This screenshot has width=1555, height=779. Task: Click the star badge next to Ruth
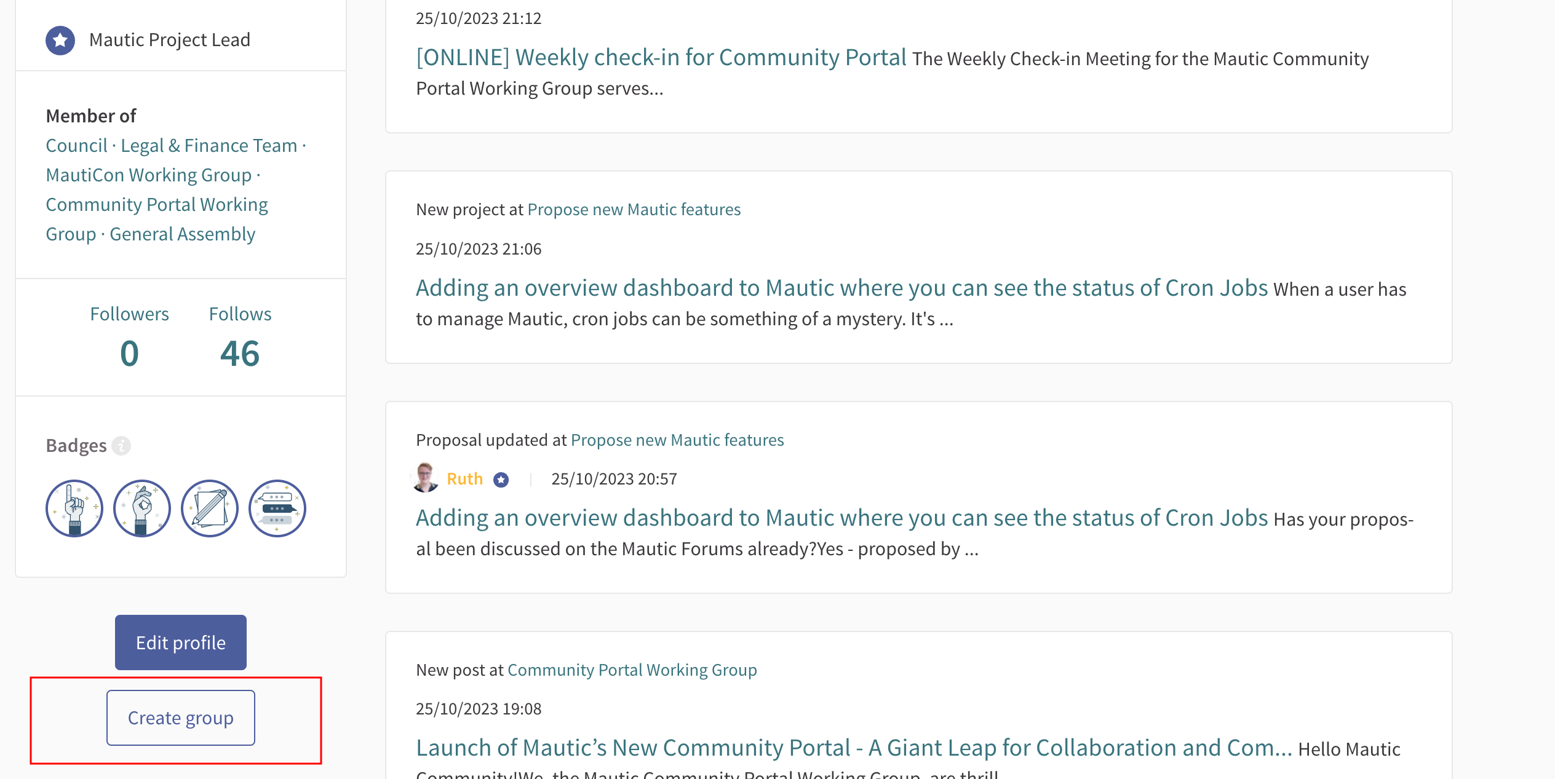[x=501, y=479]
